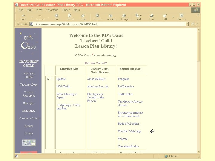
Task: Click the scrollbar down arrow
Action: click(x=199, y=152)
